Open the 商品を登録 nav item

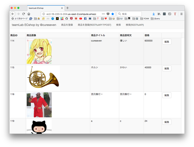click(67, 25)
